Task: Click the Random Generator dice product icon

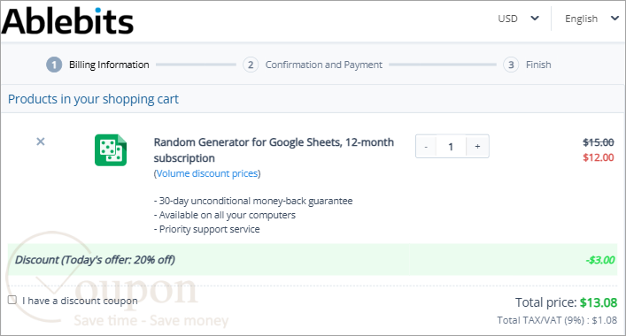Action: pos(111,149)
